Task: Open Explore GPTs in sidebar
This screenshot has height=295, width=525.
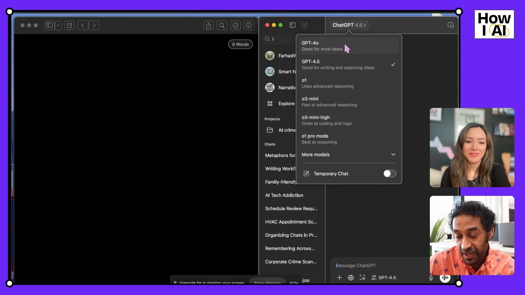Action: click(280, 104)
